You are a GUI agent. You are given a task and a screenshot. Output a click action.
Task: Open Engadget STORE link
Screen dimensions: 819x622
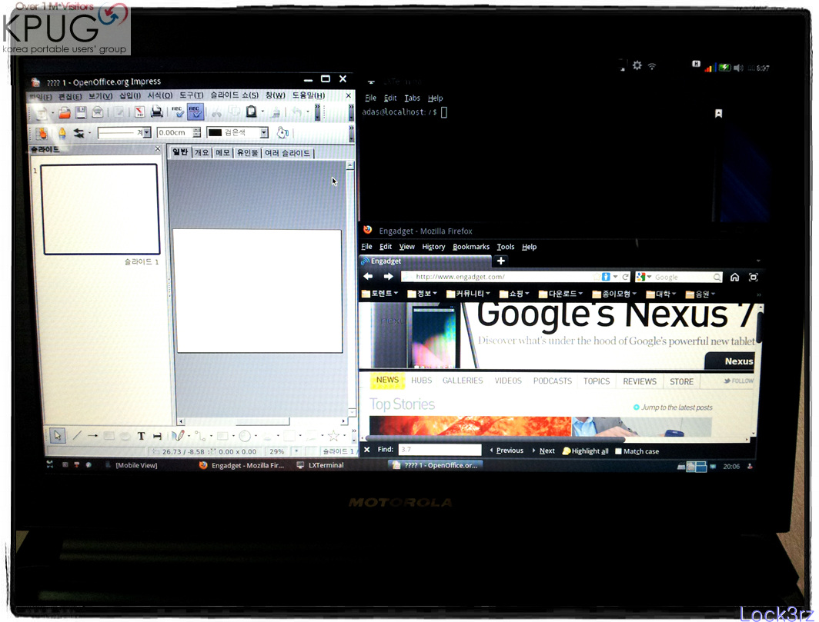click(x=682, y=382)
